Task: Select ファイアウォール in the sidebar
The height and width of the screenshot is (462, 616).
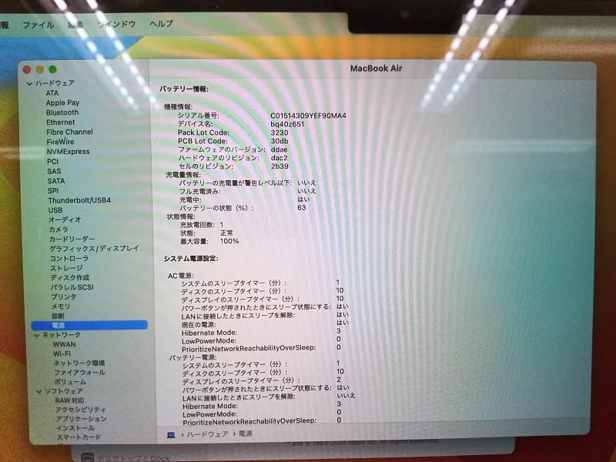Action: pos(79,373)
